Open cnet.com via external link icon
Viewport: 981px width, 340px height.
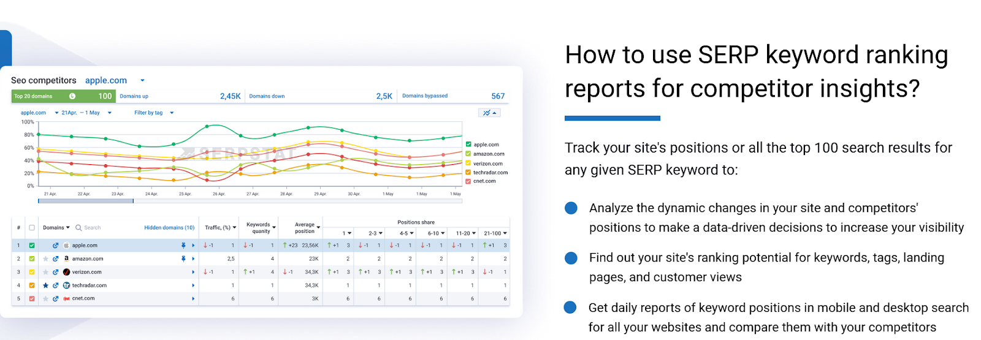(x=55, y=299)
